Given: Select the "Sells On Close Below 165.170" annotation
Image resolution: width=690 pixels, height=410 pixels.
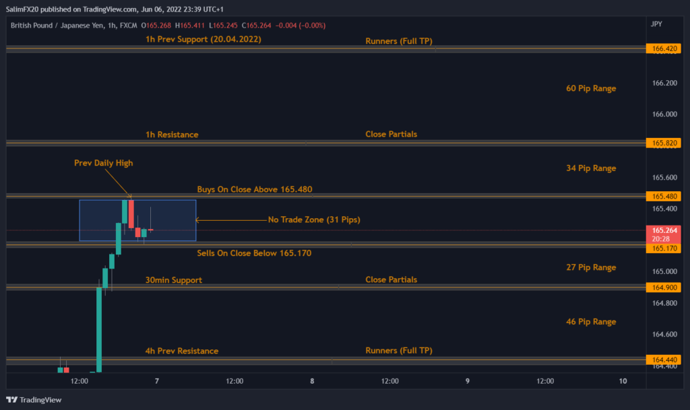Looking at the screenshot, I should (x=254, y=253).
